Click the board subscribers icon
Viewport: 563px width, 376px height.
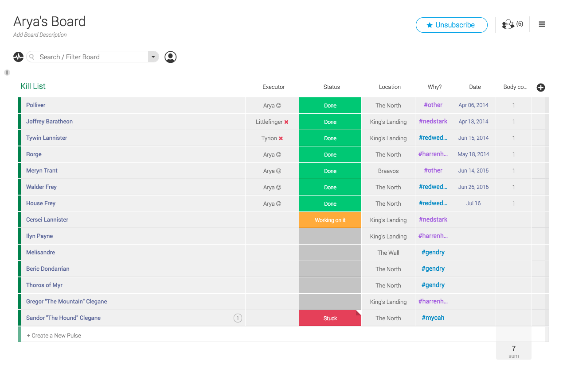[x=508, y=25]
